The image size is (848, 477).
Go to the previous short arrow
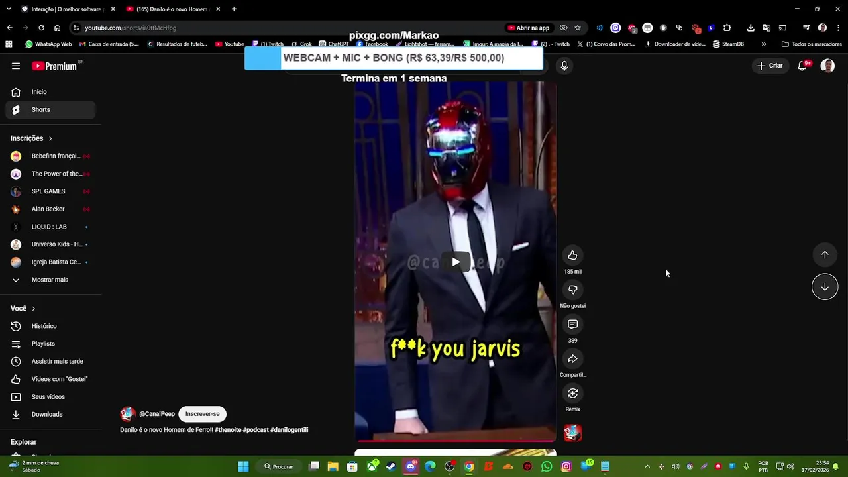click(825, 255)
